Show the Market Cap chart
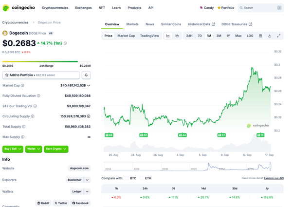The width and height of the screenshot is (293, 207). (x=126, y=36)
